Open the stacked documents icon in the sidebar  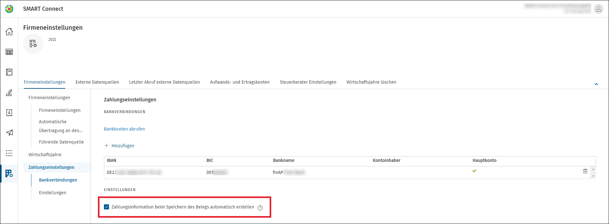pos(9,93)
